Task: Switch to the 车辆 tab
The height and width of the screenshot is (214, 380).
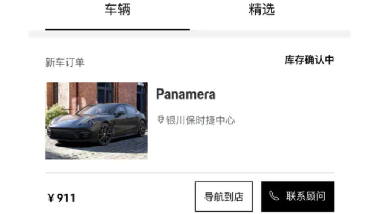Action: click(118, 10)
